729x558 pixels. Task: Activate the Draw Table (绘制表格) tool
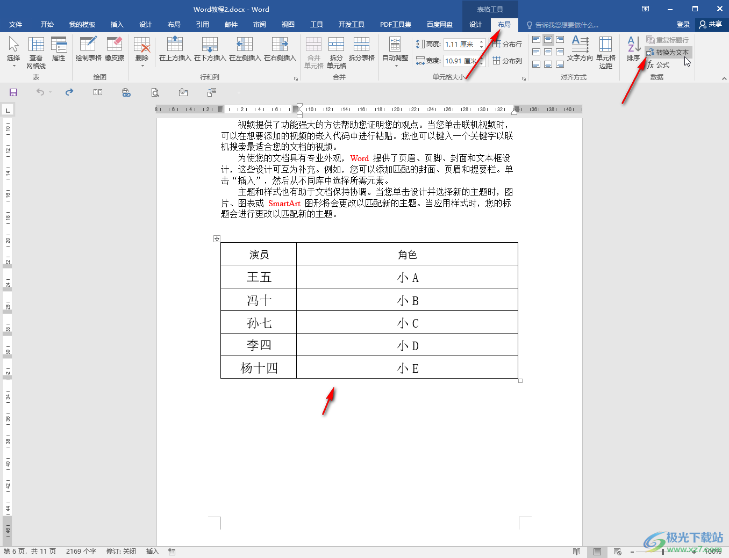tap(88, 49)
